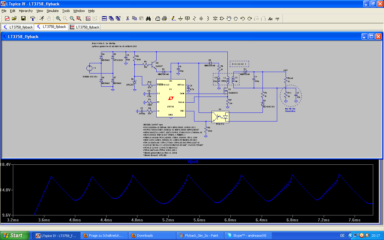Select the Label Net tool

click(187, 19)
